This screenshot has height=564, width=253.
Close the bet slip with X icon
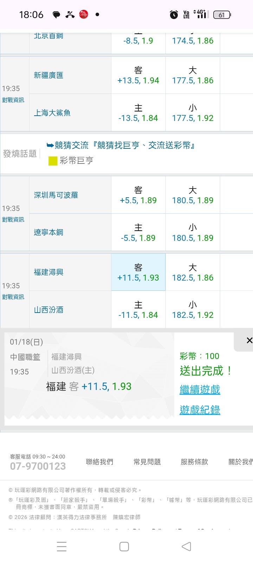[249, 340]
